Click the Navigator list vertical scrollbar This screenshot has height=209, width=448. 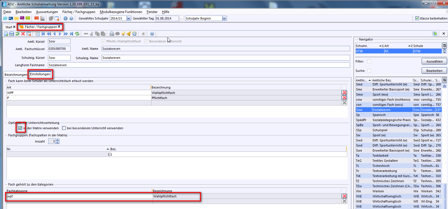(x=445, y=196)
